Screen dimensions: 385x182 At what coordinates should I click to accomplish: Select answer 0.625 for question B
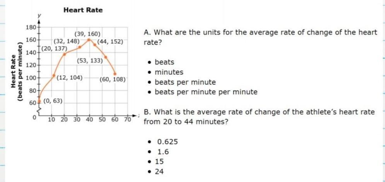167,142
